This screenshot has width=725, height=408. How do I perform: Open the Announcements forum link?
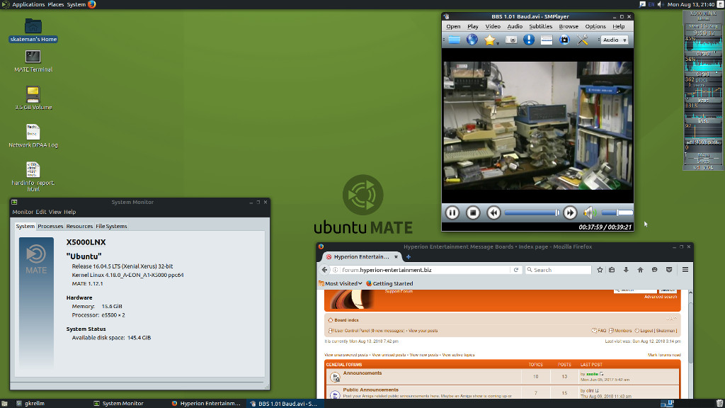[362, 373]
